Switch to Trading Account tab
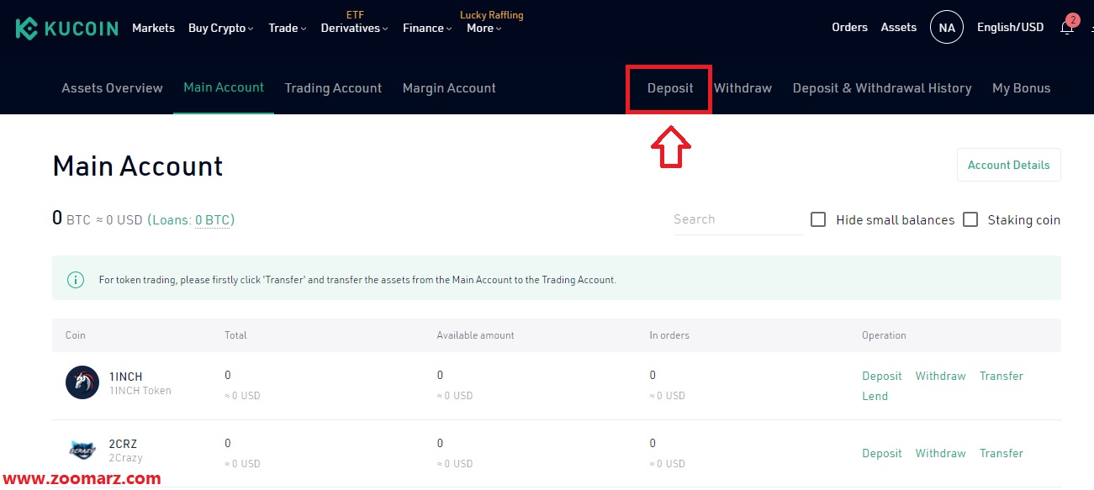This screenshot has height=490, width=1094. tap(333, 88)
